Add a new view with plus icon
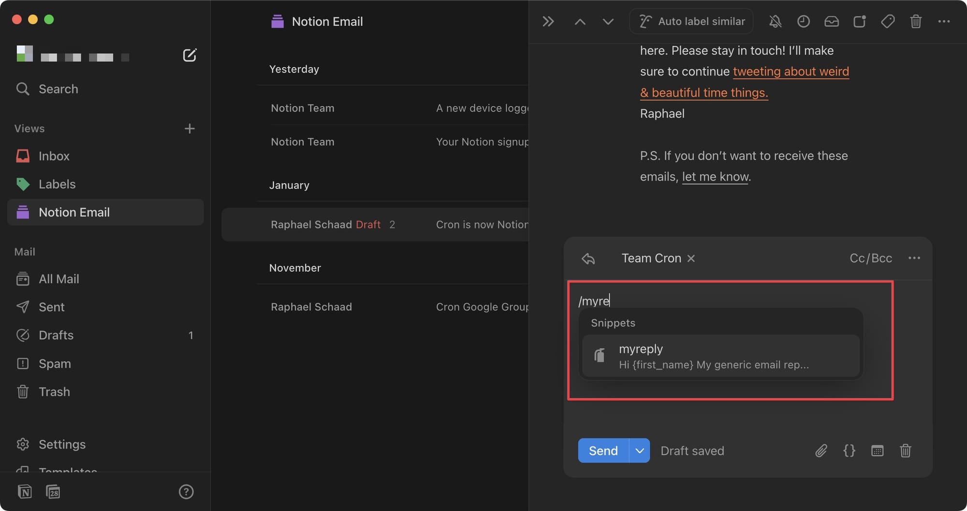This screenshot has width=967, height=511. pos(190,128)
